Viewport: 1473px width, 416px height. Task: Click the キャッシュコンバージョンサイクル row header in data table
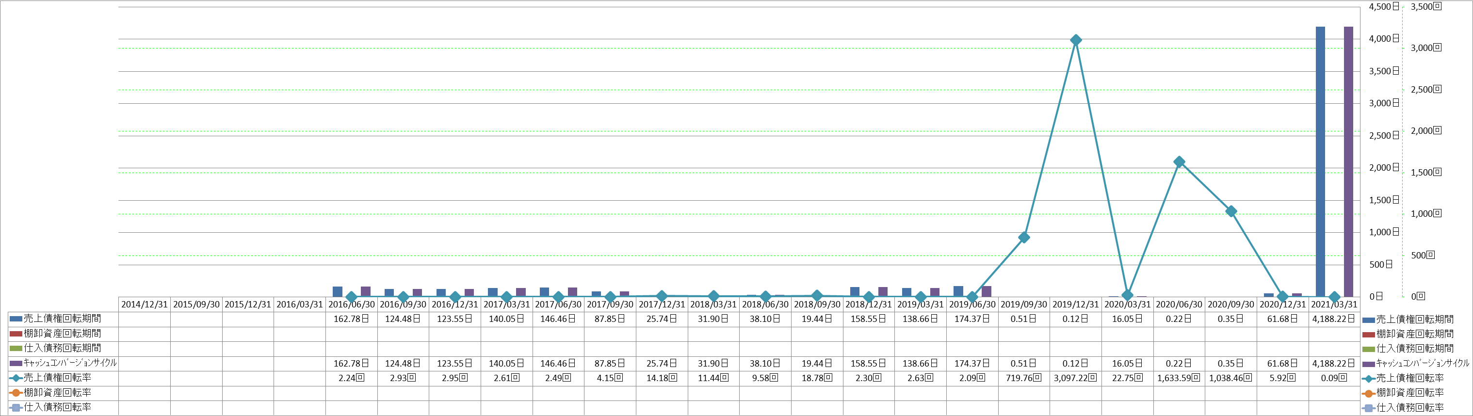pos(63,364)
